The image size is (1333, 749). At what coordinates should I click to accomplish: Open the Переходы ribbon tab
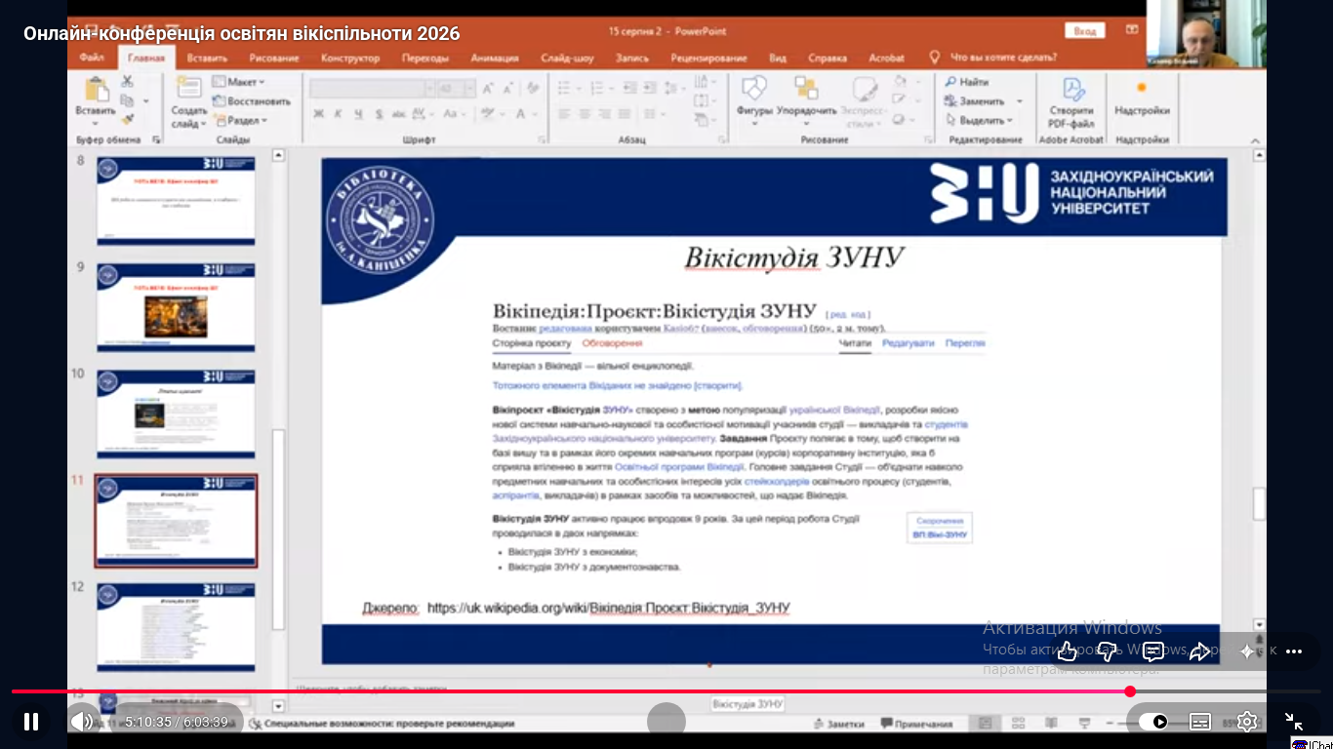(425, 58)
